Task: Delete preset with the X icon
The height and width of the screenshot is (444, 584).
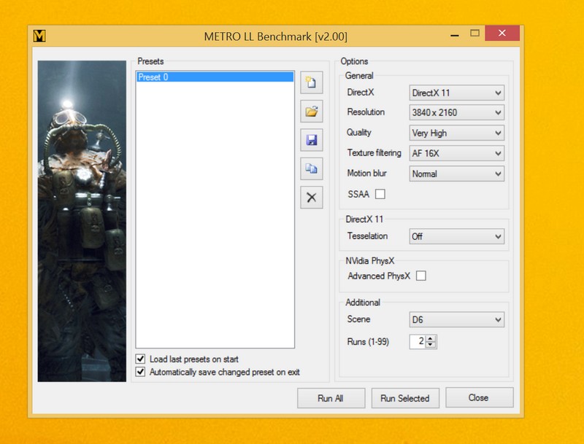Action: [312, 197]
